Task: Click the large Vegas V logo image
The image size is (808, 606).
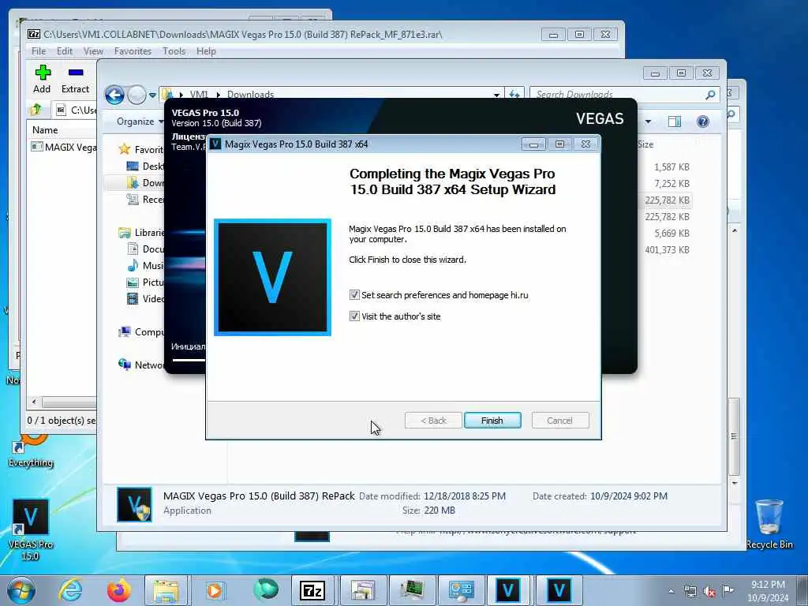Action: [x=272, y=277]
